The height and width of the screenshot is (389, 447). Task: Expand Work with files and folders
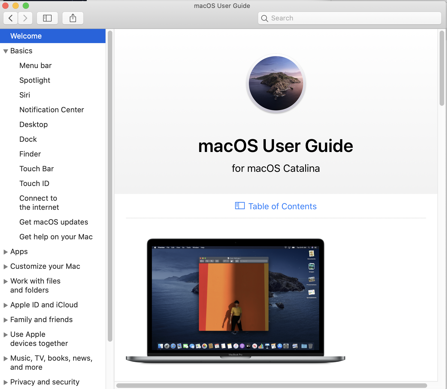[5, 282]
